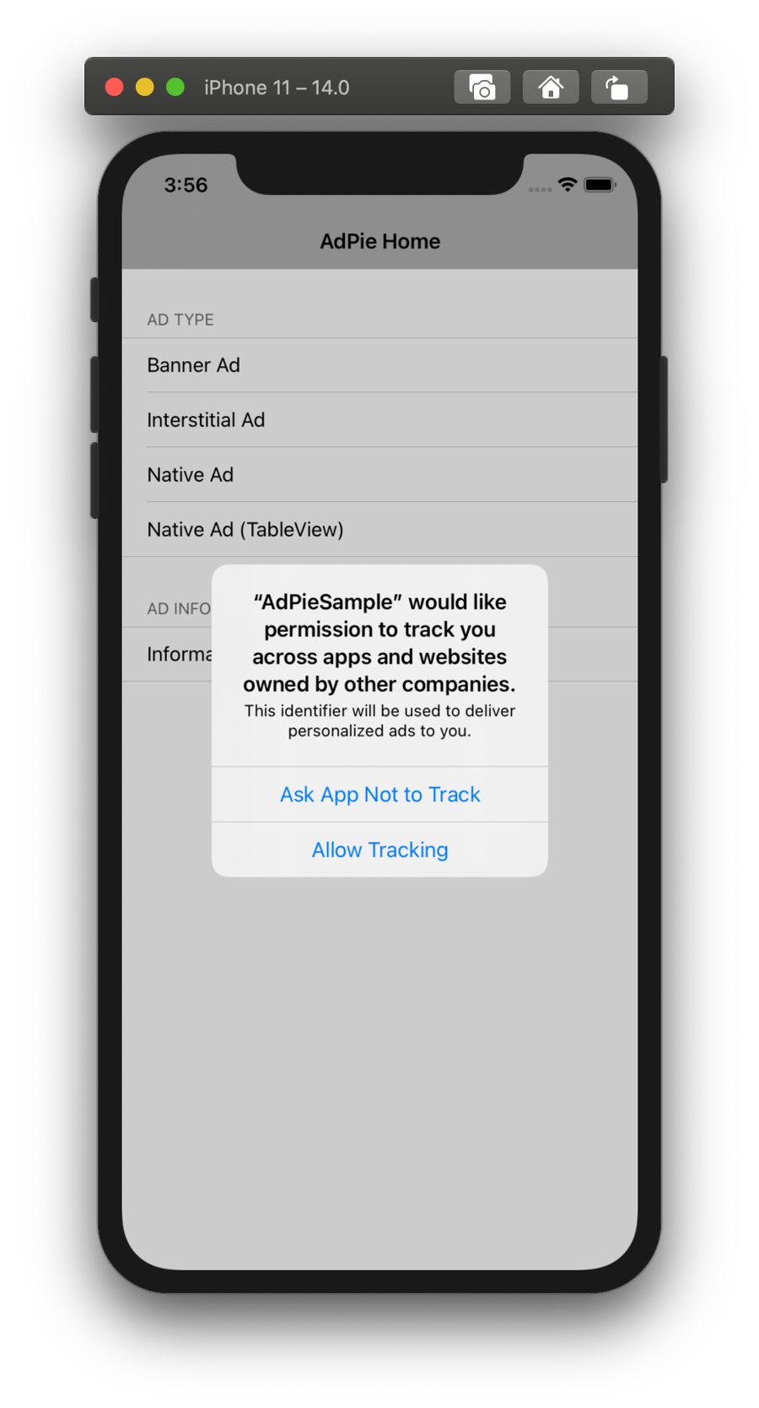This screenshot has width=759, height=1408.
Task: Open the Banner Ad row
Action: click(x=379, y=365)
